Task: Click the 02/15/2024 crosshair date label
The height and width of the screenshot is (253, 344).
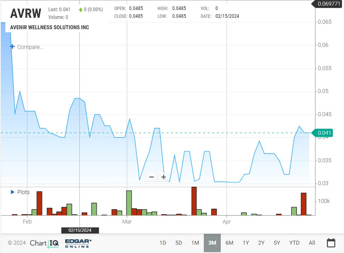Action: [80, 230]
